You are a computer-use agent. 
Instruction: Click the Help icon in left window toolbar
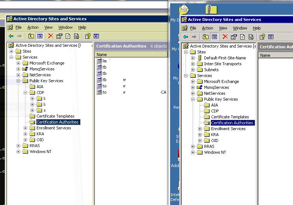coord(87,36)
